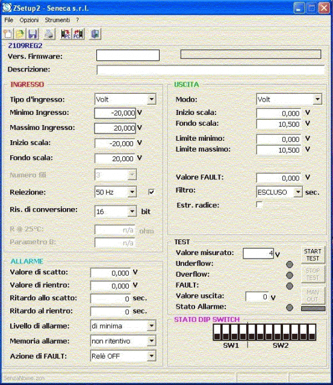
Task: Open the File menu
Action: coord(9,20)
